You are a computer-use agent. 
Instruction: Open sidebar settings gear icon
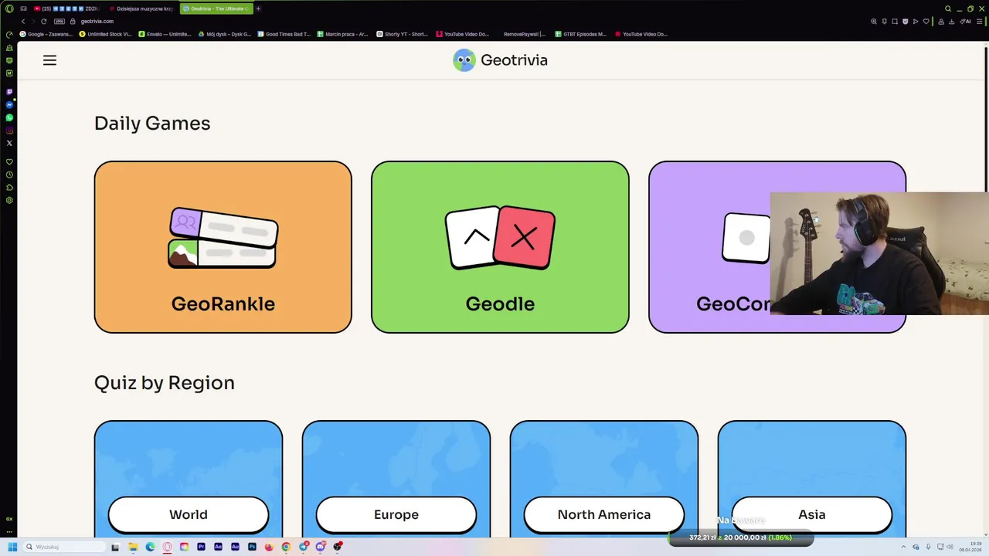coord(9,200)
